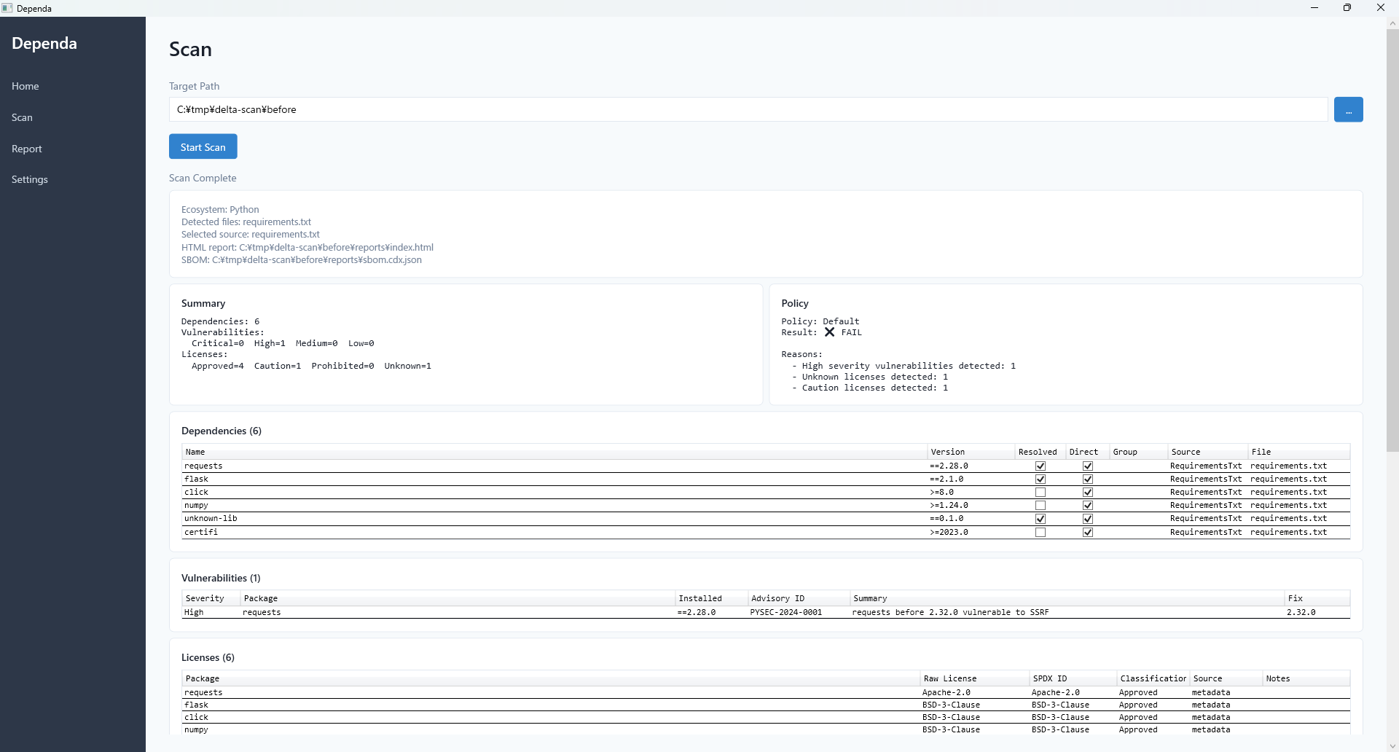Navigate to Home in sidebar
1399x752 pixels.
26,86
